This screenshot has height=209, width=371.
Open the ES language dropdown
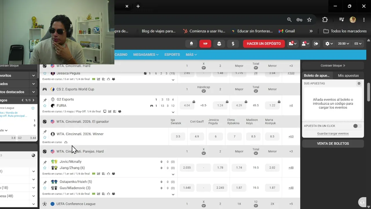[x=358, y=44]
